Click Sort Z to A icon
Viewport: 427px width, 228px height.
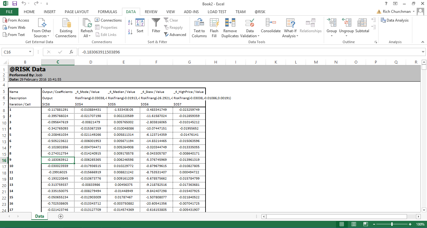(x=130, y=32)
